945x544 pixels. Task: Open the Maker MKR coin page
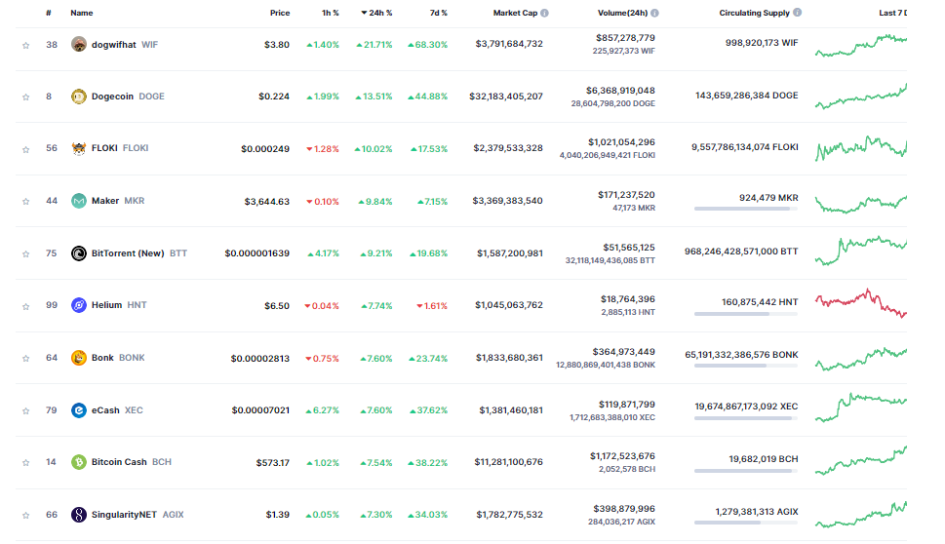tap(118, 201)
